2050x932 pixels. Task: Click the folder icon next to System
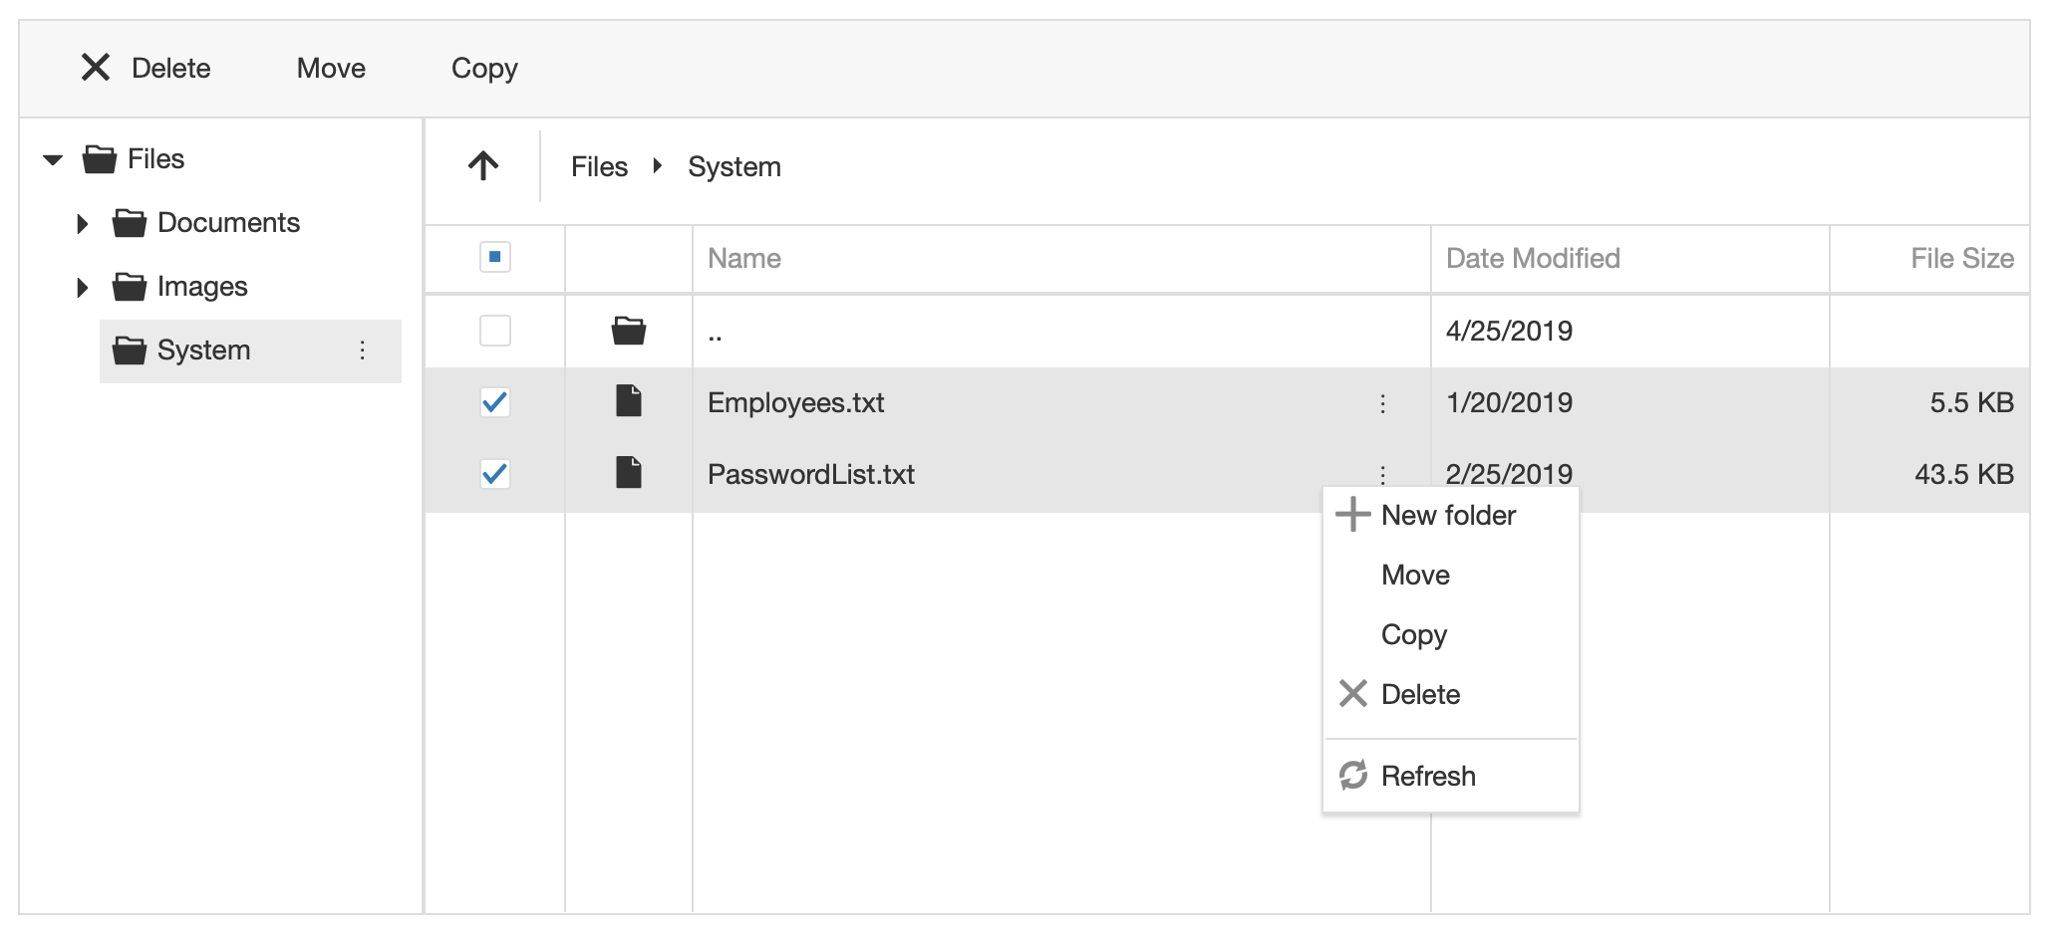[128, 349]
